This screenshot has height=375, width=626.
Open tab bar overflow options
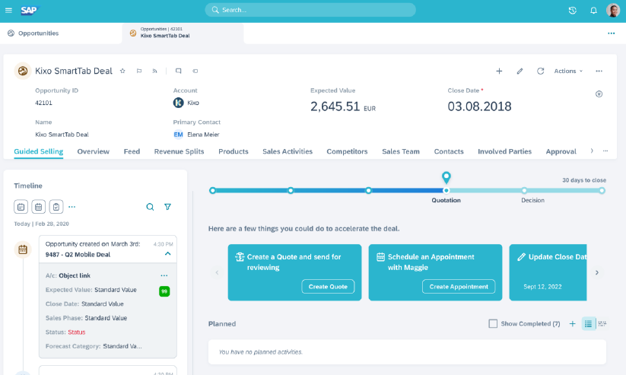(612, 33)
